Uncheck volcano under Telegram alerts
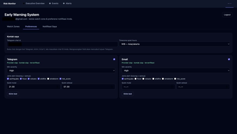Image resolution: width=237 pixels, height=134 pixels. click(29, 79)
